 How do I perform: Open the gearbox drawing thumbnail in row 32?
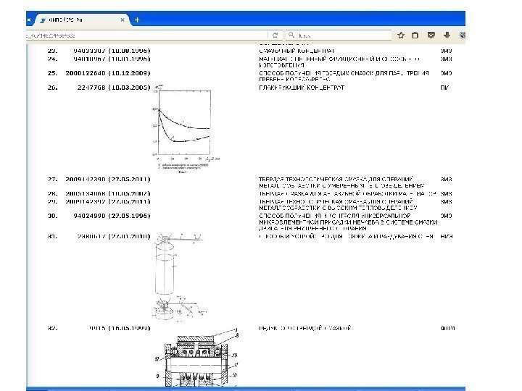tap(197, 357)
